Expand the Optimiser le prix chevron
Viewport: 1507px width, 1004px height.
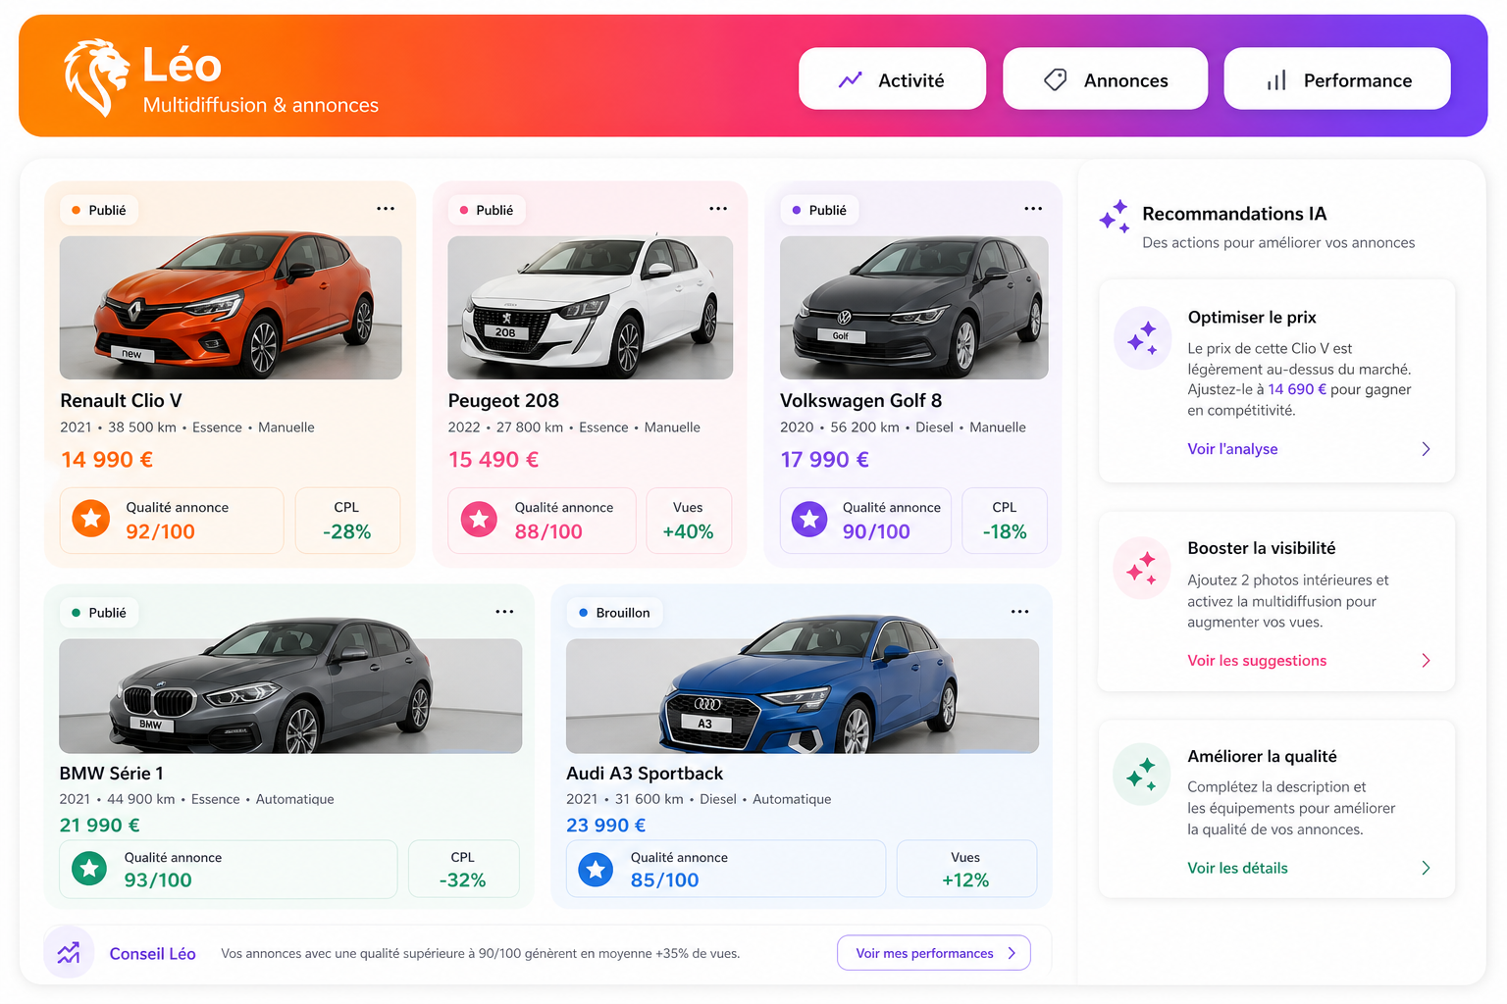point(1426,449)
